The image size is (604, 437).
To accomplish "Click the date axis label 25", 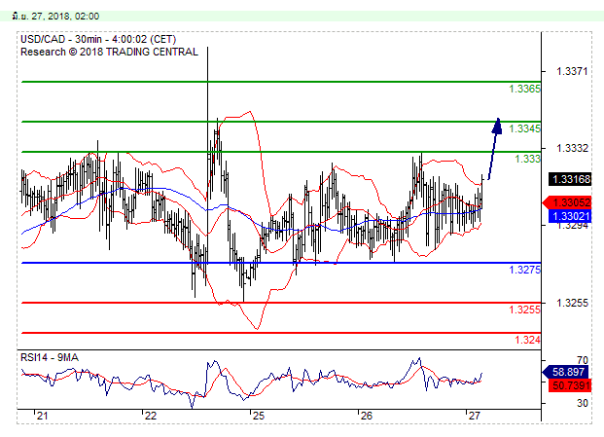I will tap(259, 416).
